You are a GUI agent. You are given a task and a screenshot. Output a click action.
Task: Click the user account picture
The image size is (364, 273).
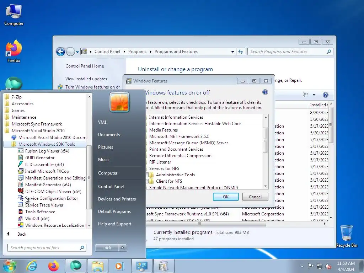pyautogui.click(x=119, y=102)
